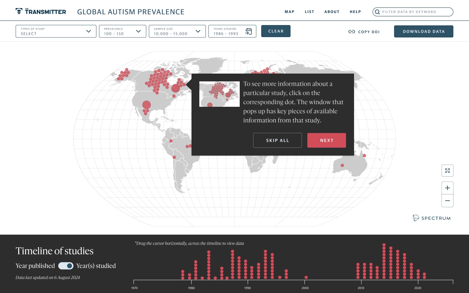Click the 'Timeline of studies' heading
The height and width of the screenshot is (293, 469).
click(x=55, y=251)
